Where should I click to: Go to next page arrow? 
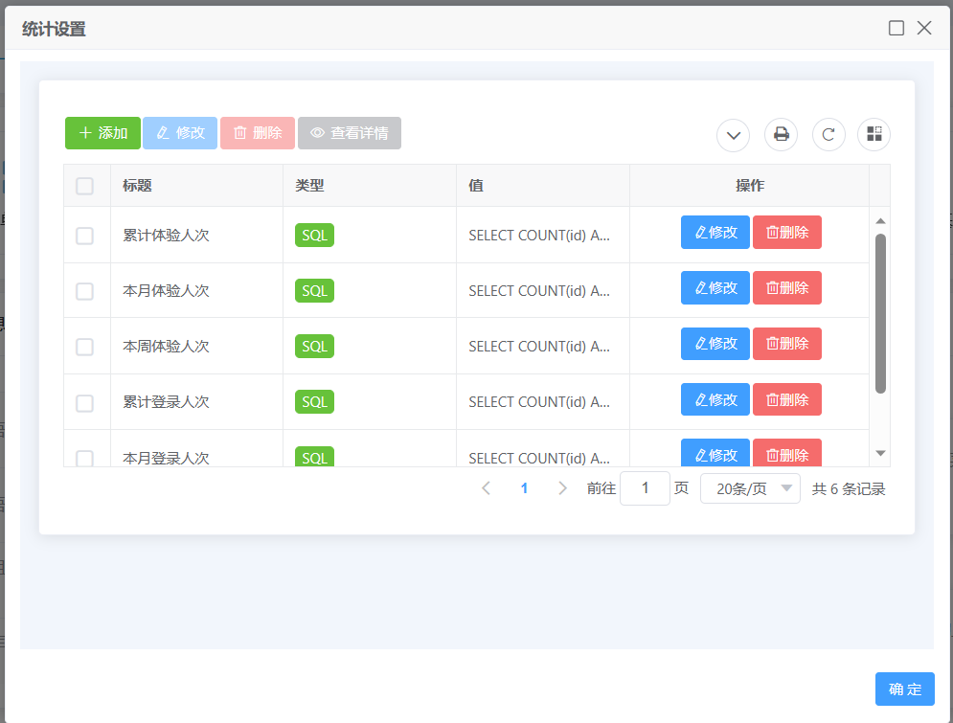[562, 488]
